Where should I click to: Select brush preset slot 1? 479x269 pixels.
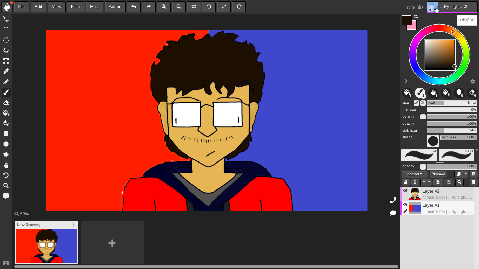pos(407,93)
